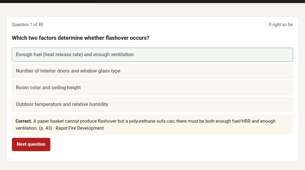
Task: Click the 'Question 1 of 40' counter
Action: [x=27, y=25]
